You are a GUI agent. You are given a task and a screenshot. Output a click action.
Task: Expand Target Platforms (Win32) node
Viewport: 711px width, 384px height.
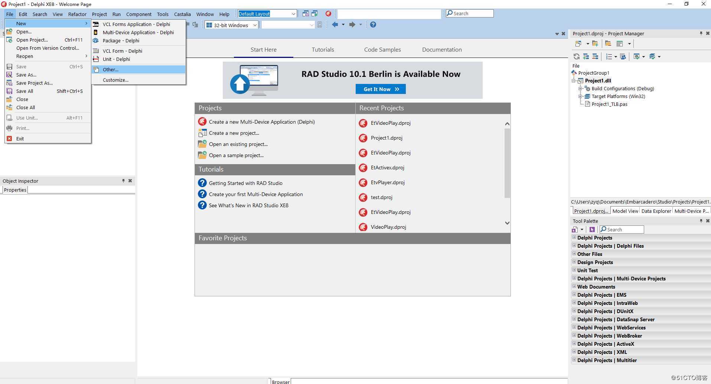coord(580,96)
